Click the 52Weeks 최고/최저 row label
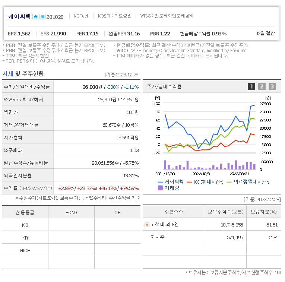Screen dimensions: 285x282 pyautogui.click(x=23, y=99)
